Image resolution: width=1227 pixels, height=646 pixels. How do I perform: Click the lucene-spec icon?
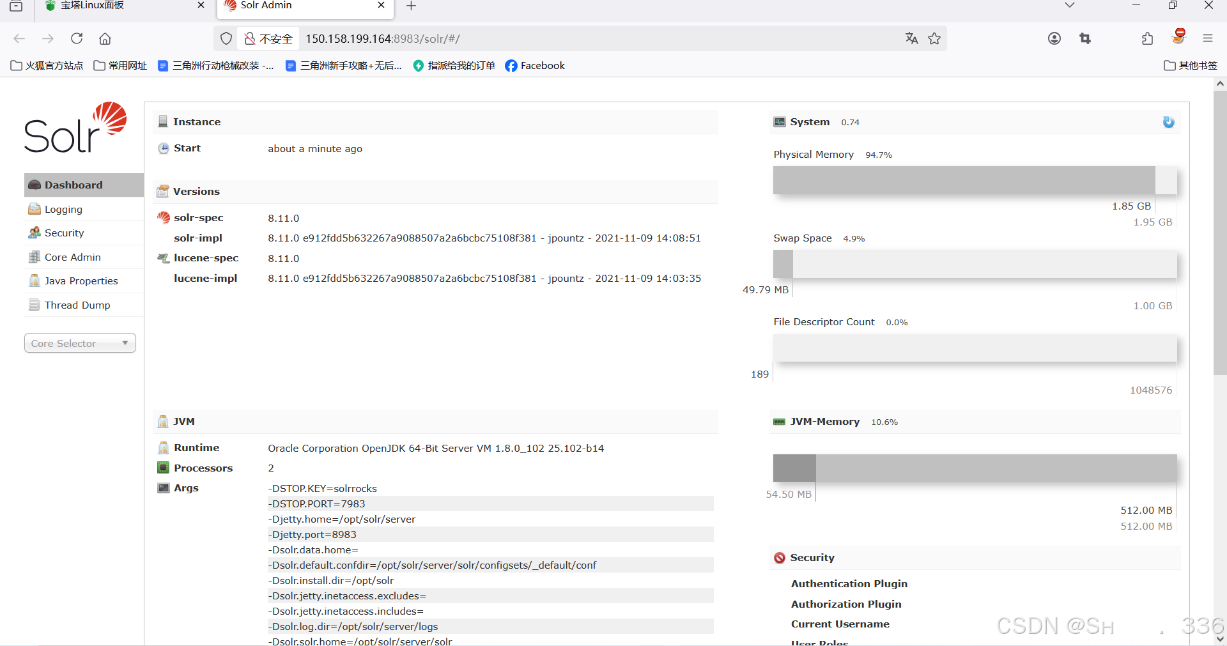[164, 258]
